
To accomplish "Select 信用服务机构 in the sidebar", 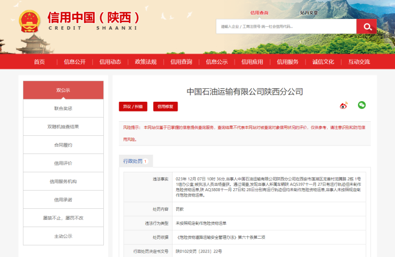I will click(63, 181).
